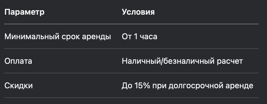This screenshot has width=267, height=104.
Task: Click the word часа
Action: click(148, 37)
